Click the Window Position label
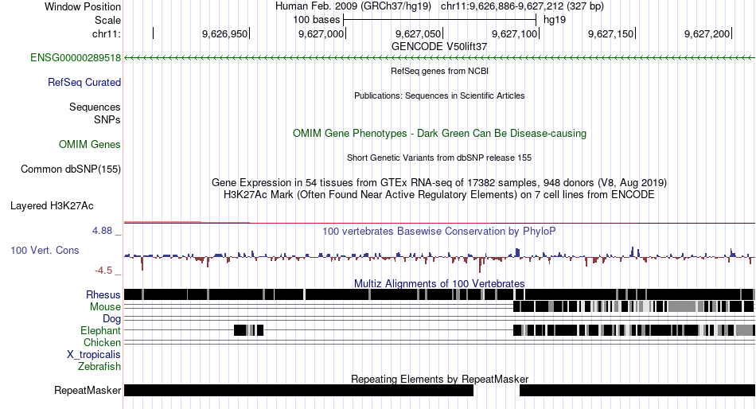 pos(83,6)
